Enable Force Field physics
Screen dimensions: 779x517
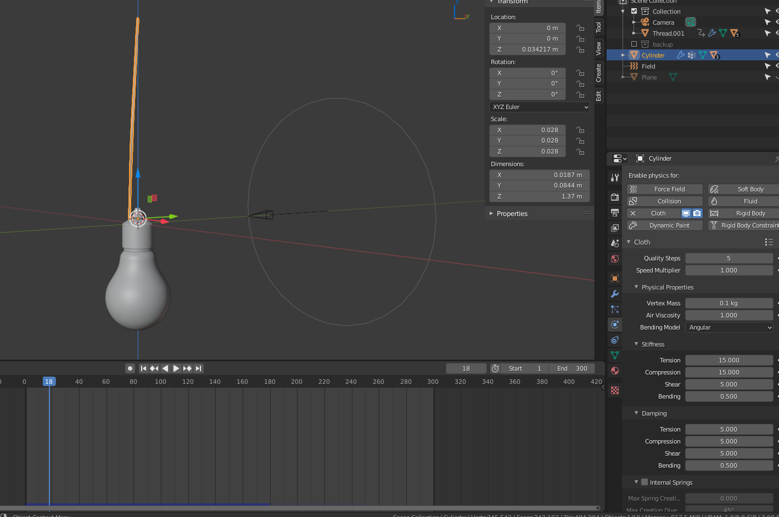pos(665,189)
